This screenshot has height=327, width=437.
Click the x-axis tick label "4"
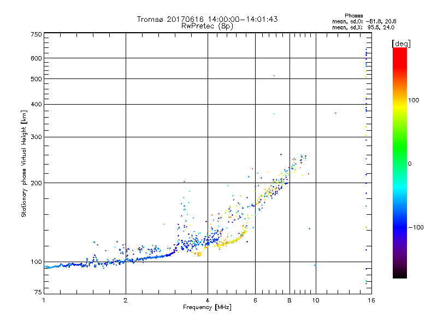pos(208,300)
